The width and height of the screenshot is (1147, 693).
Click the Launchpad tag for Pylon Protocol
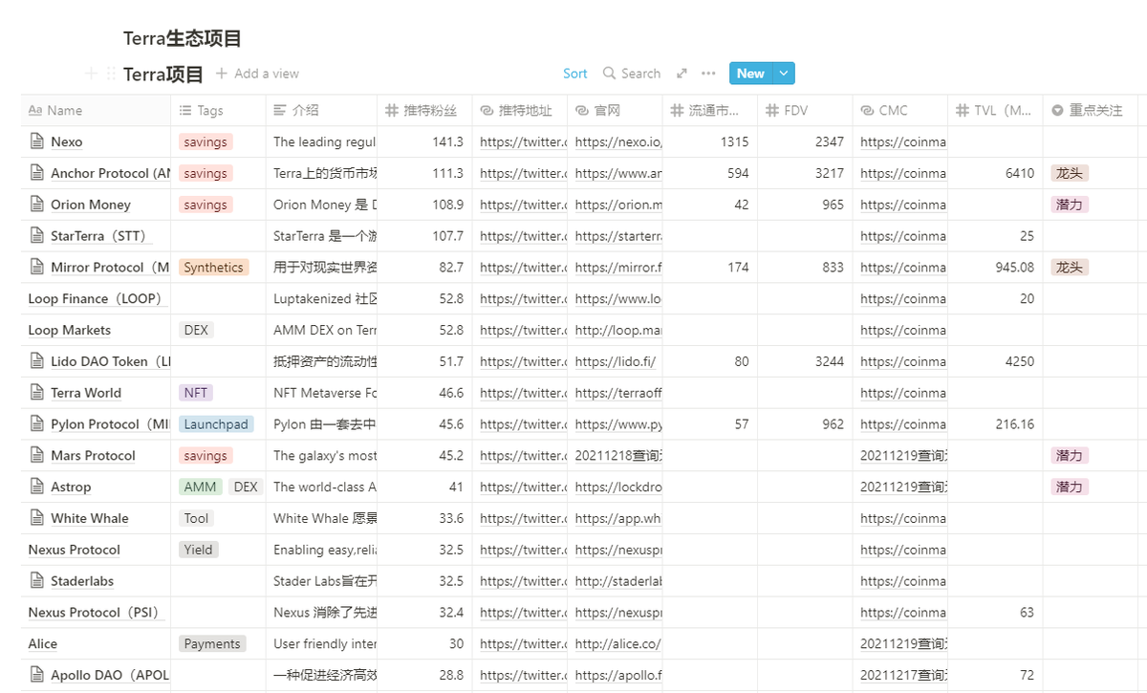coord(216,423)
